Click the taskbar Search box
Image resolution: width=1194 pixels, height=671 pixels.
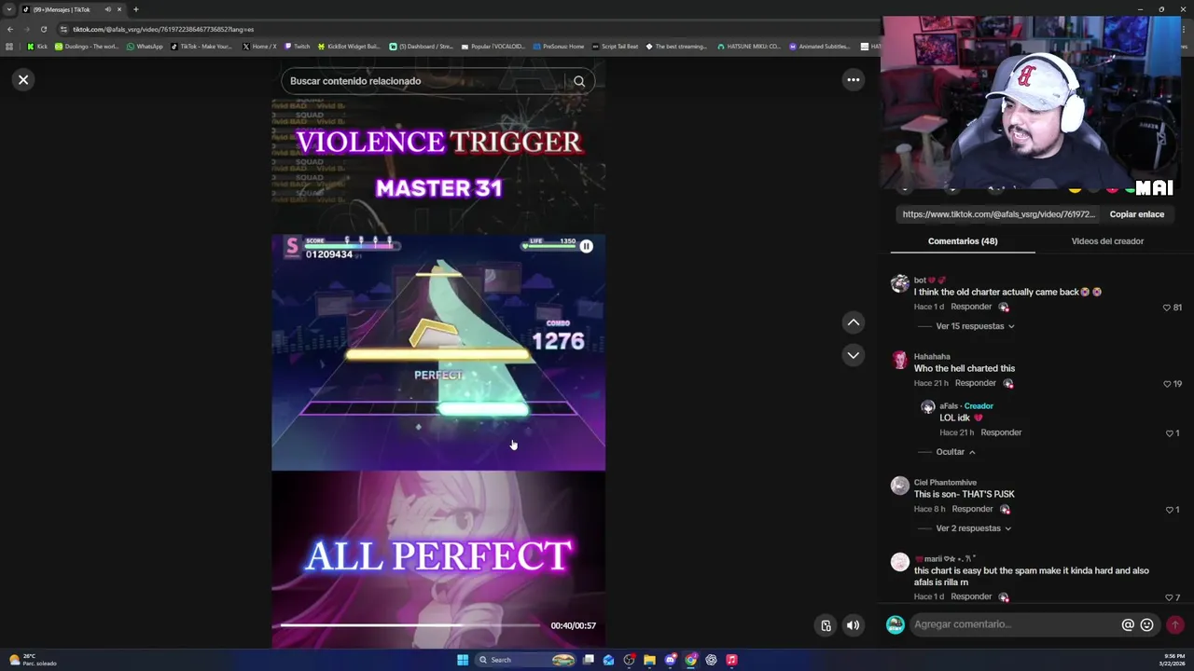pyautogui.click(x=527, y=660)
